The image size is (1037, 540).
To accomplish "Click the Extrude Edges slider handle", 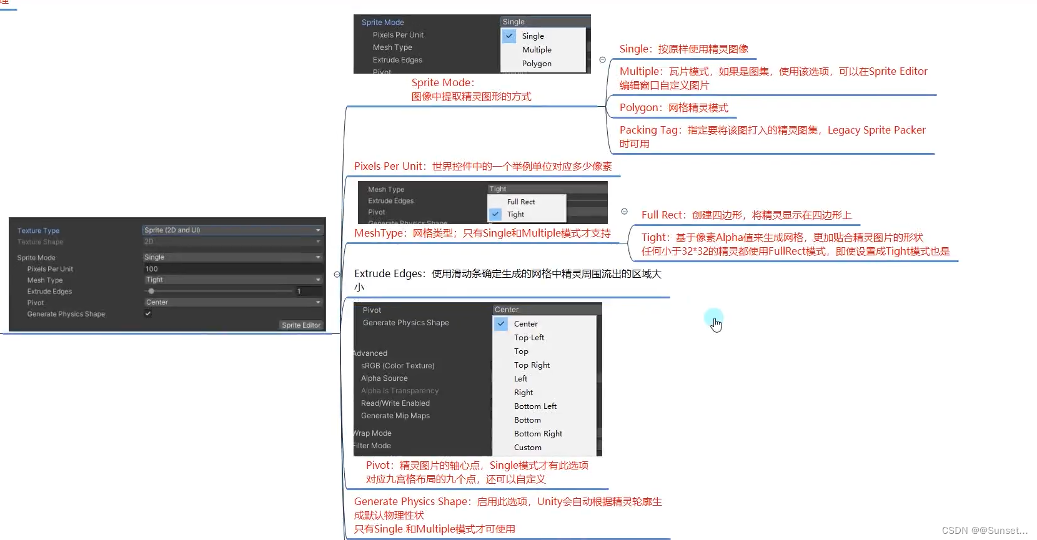I will coord(151,291).
